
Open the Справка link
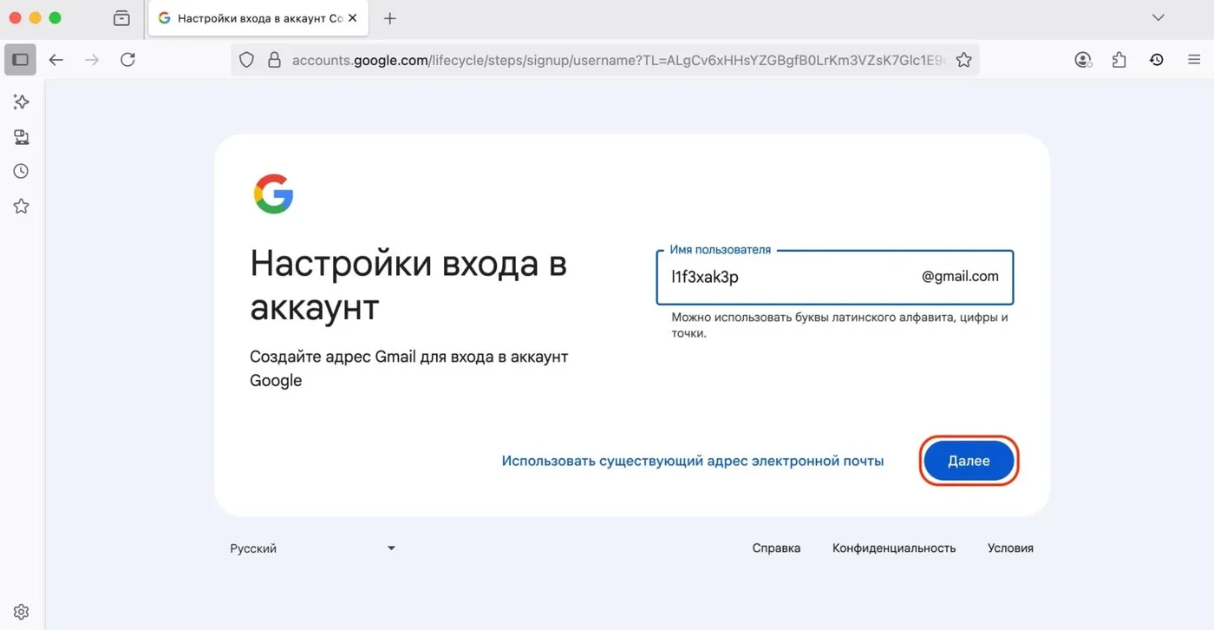(x=776, y=548)
